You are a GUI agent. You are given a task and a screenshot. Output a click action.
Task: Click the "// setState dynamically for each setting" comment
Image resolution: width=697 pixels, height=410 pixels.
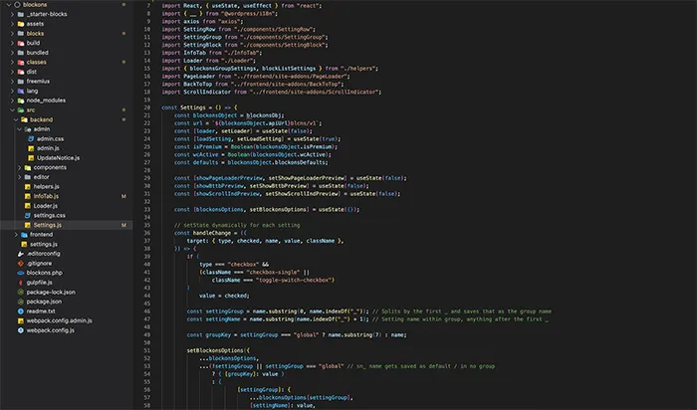237,225
